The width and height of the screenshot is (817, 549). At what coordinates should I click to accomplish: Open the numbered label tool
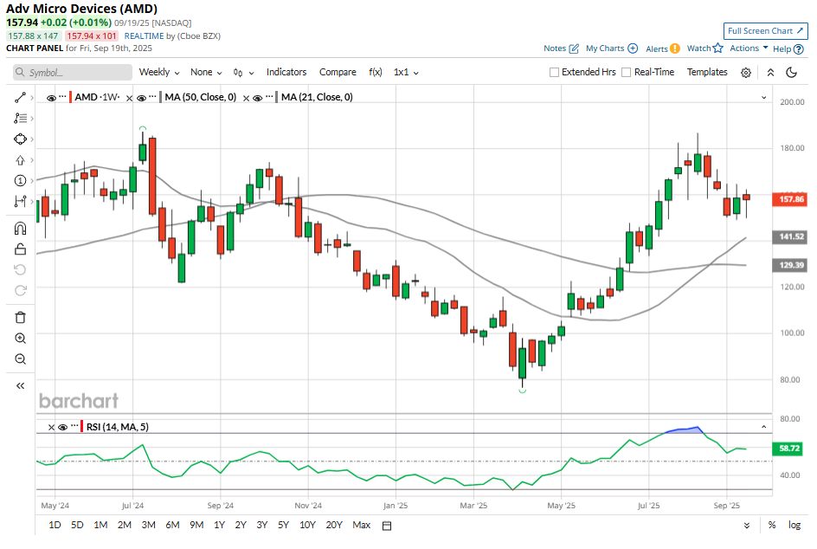20,181
